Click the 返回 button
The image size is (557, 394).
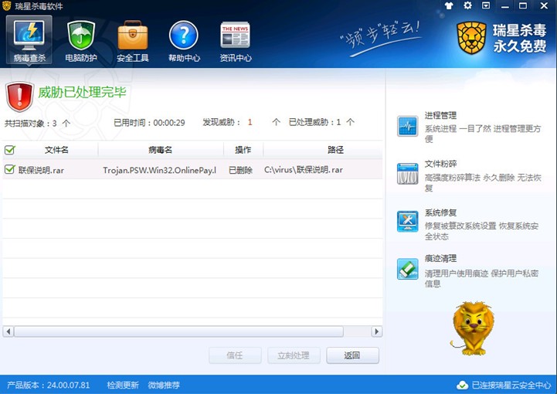tap(352, 355)
